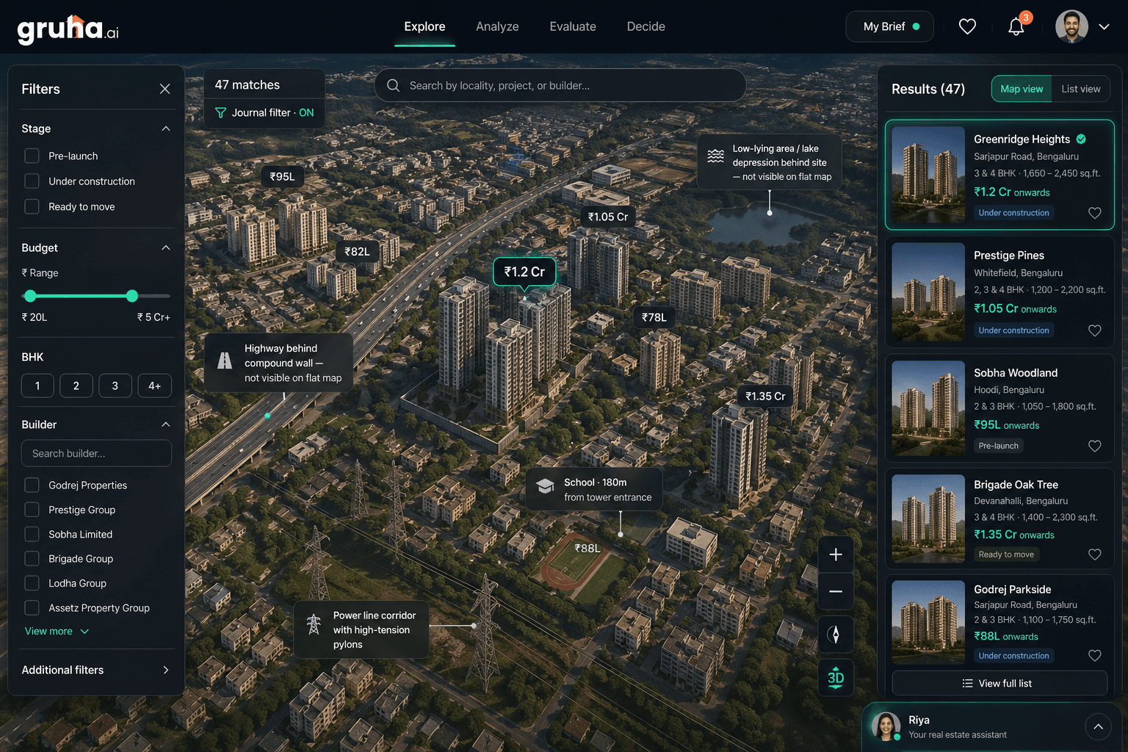Screen dimensions: 1128x752
Task: Check Sobha Limited builder checkbox
Action: (x=32, y=534)
